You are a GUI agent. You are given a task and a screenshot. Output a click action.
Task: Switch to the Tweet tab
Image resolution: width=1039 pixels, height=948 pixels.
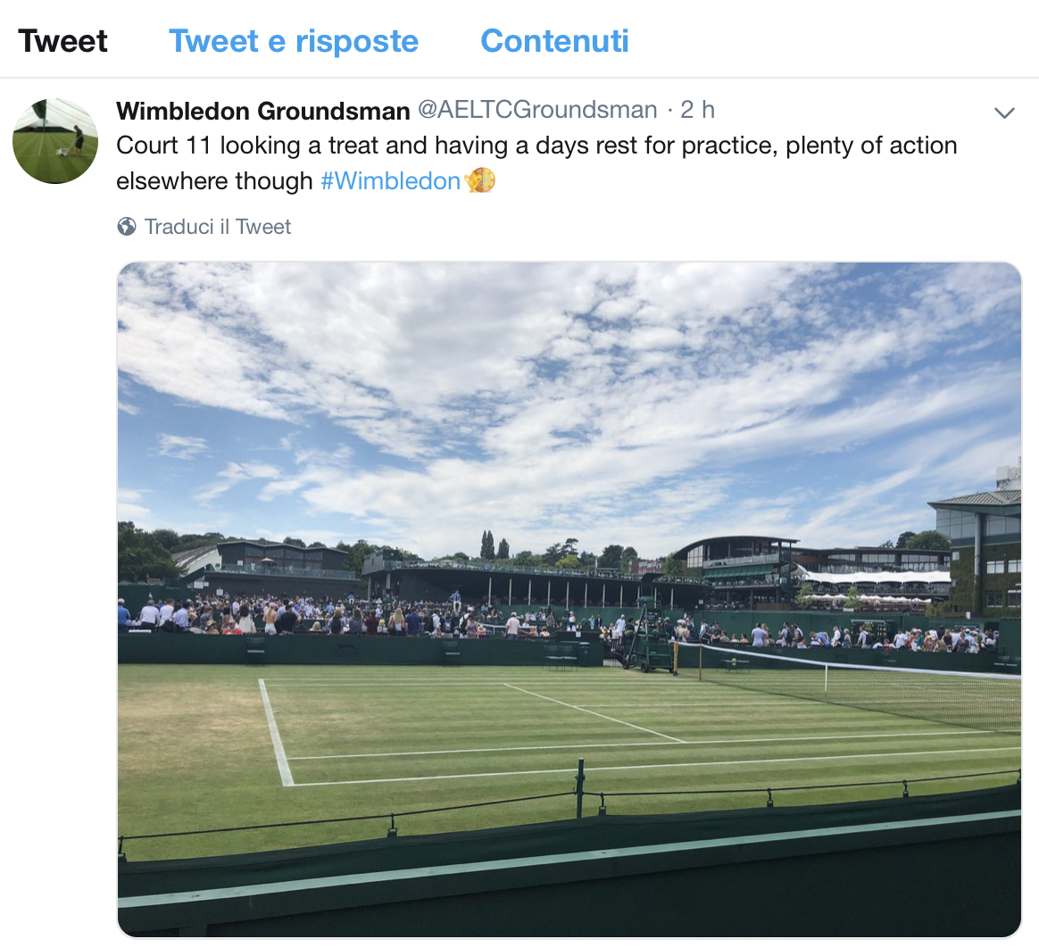click(x=62, y=41)
